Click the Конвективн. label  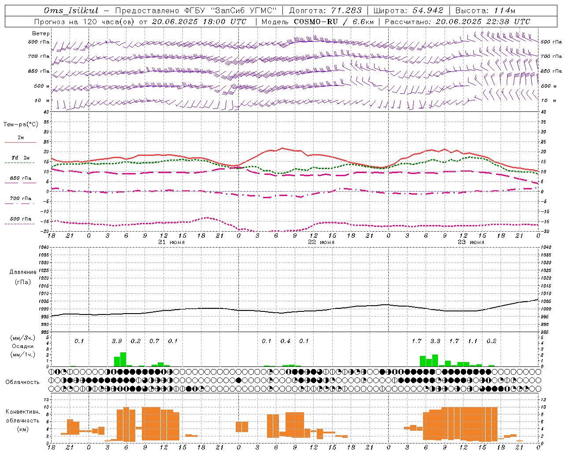(x=22, y=412)
